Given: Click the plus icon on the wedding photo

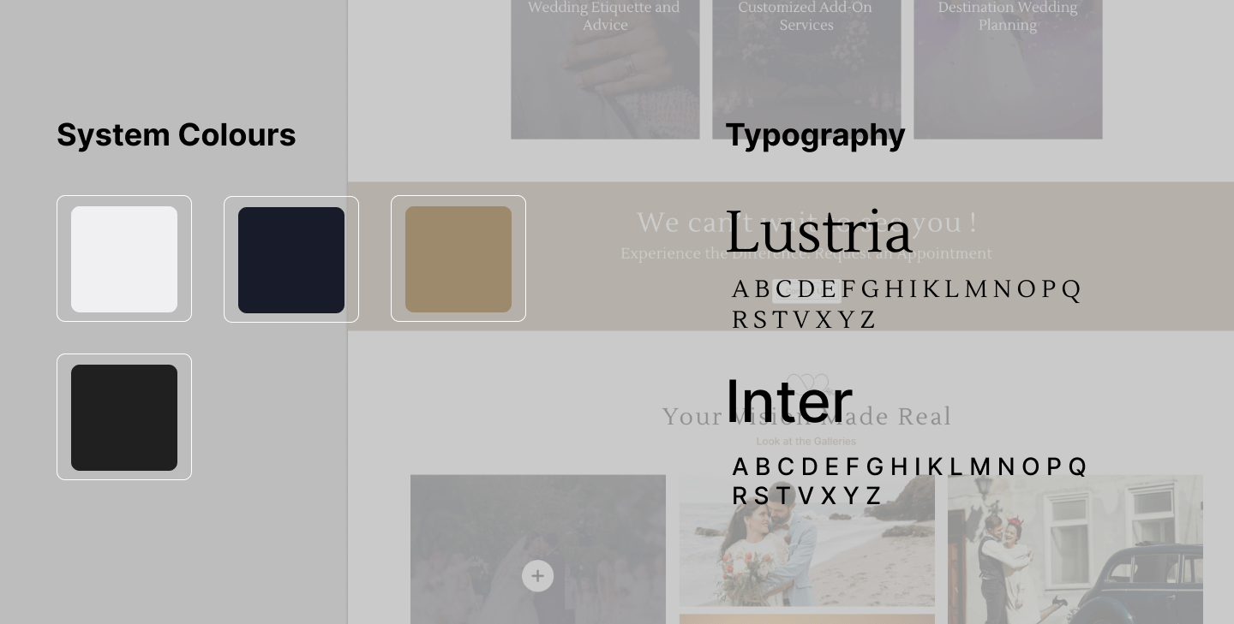Looking at the screenshot, I should pos(537,576).
